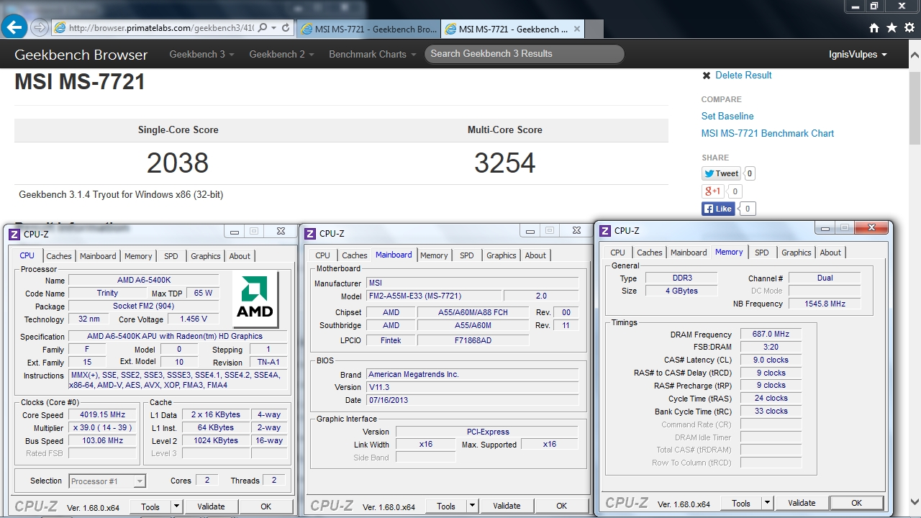Screen dimensions: 921x518
Task: Click the AMD logo in CPU-Z
Action: coord(255,299)
